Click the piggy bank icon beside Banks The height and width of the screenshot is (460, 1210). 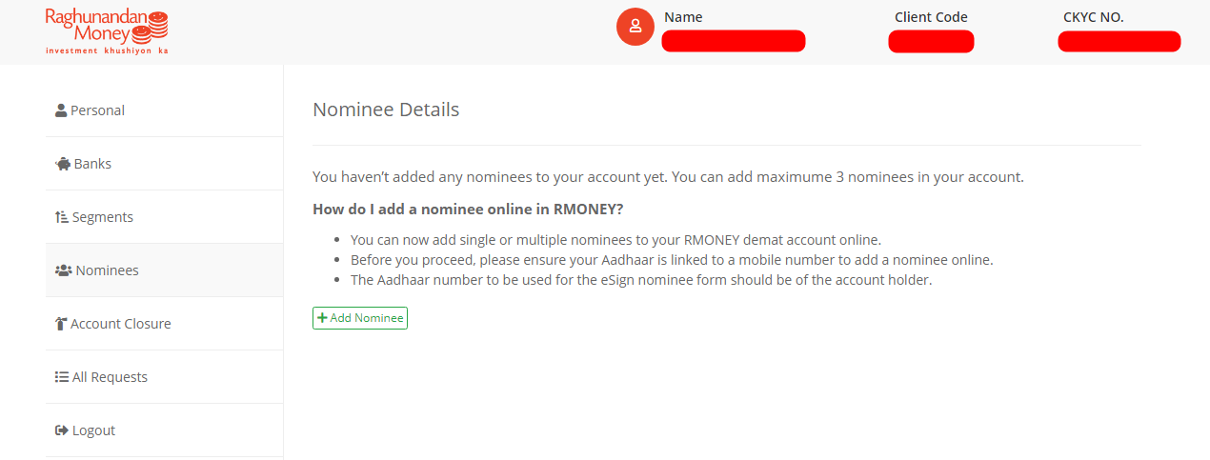(63, 164)
